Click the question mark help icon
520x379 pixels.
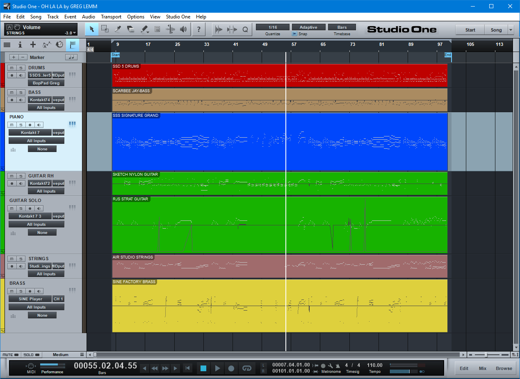click(x=199, y=29)
